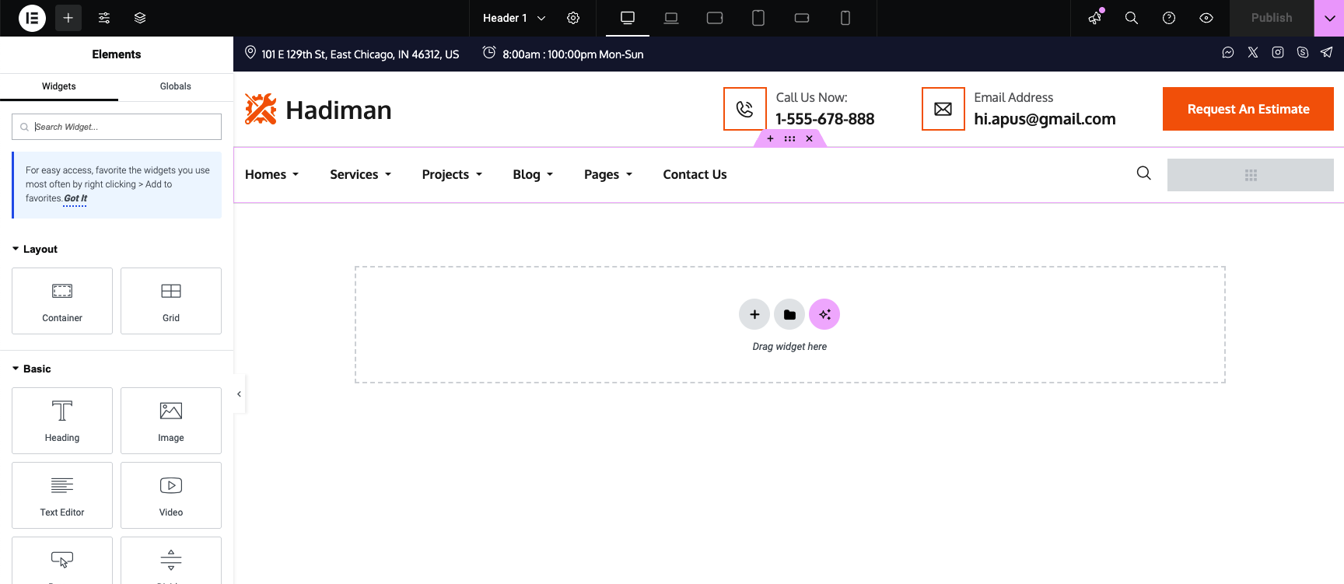1344x584 pixels.
Task: Open the What's New megaphone icon
Action: click(1095, 18)
